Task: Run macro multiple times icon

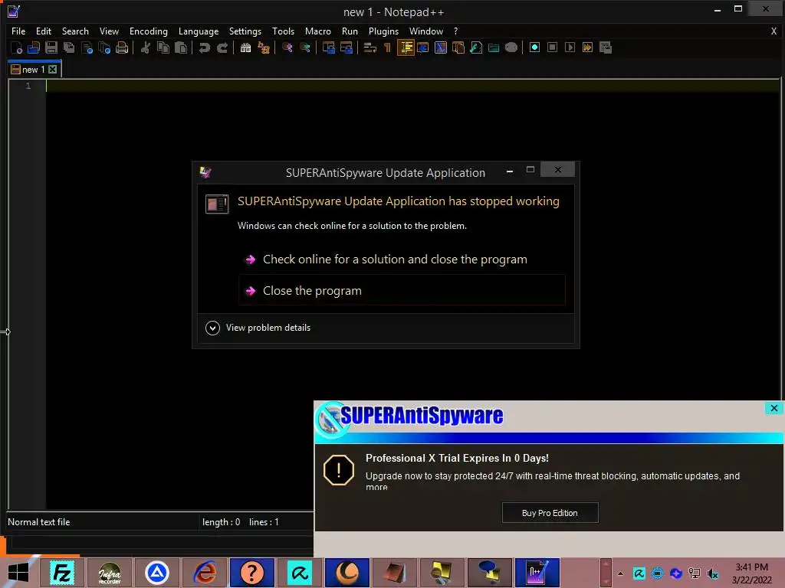Action: click(x=588, y=47)
